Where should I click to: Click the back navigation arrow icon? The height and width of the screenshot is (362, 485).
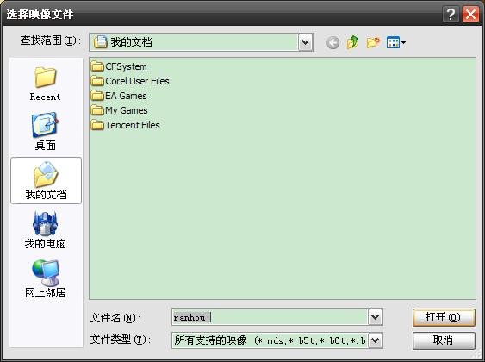pos(333,42)
